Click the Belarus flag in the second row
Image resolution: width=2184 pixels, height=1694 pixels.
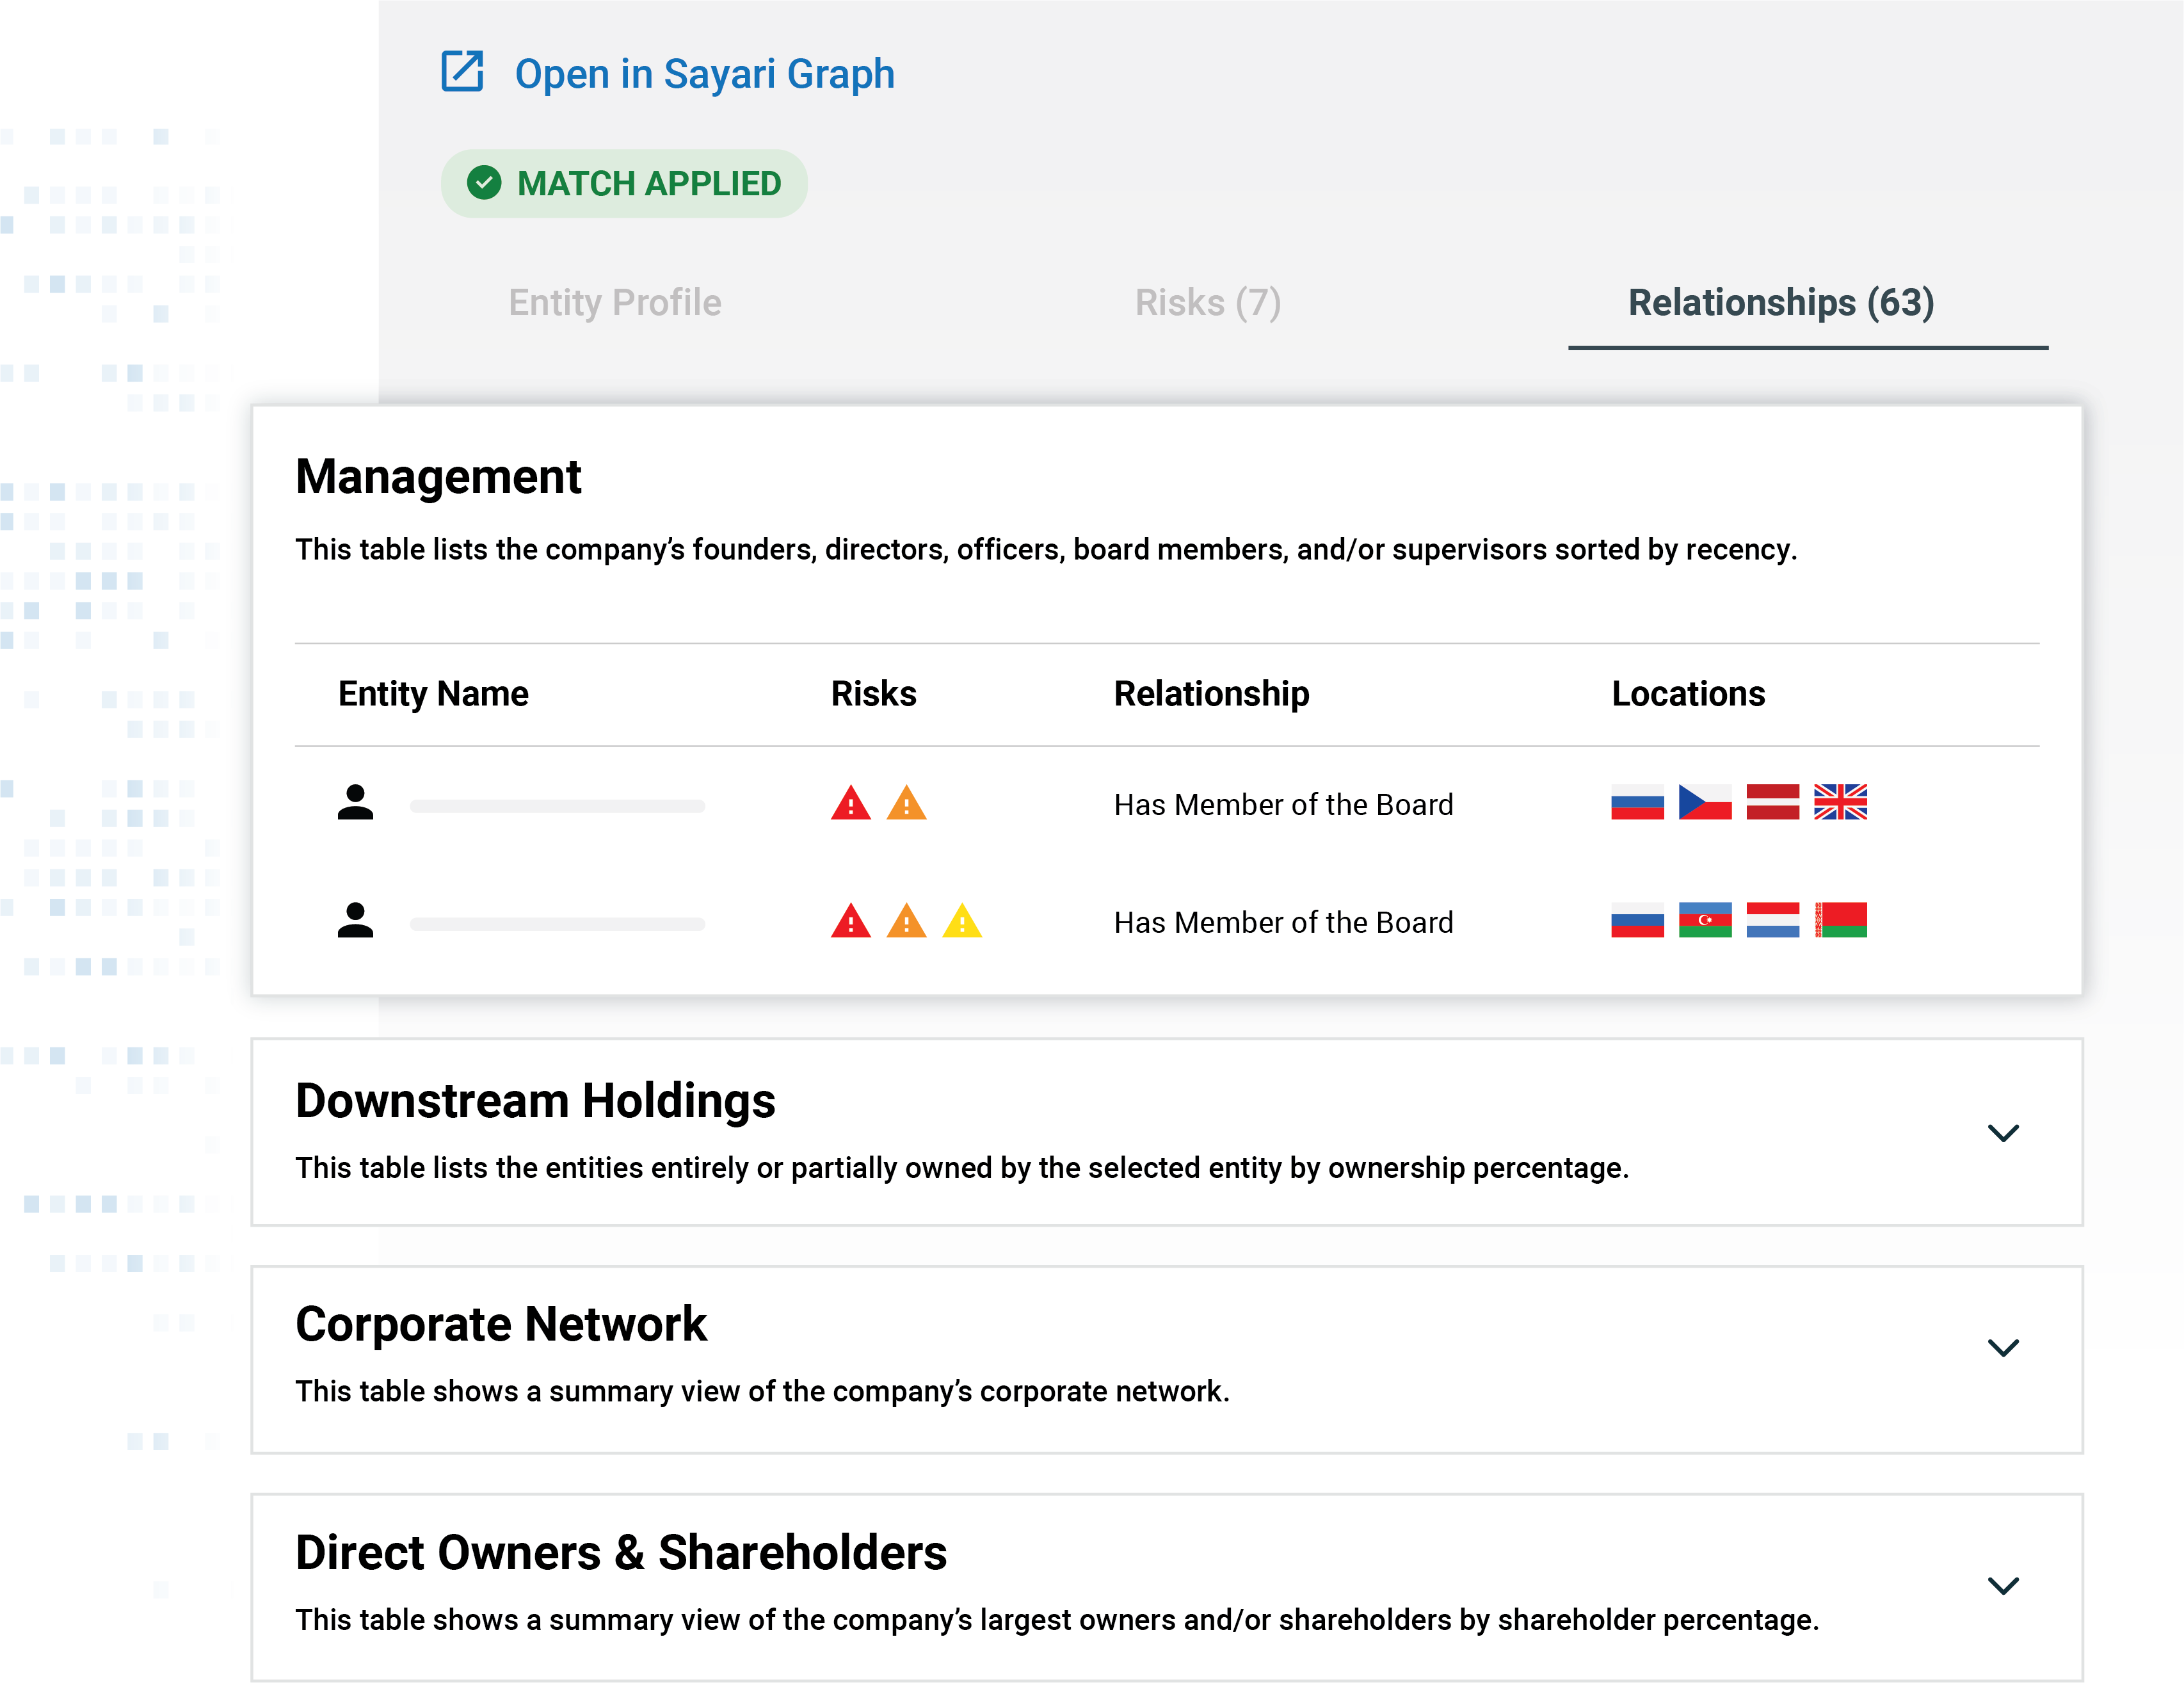[x=1841, y=920]
